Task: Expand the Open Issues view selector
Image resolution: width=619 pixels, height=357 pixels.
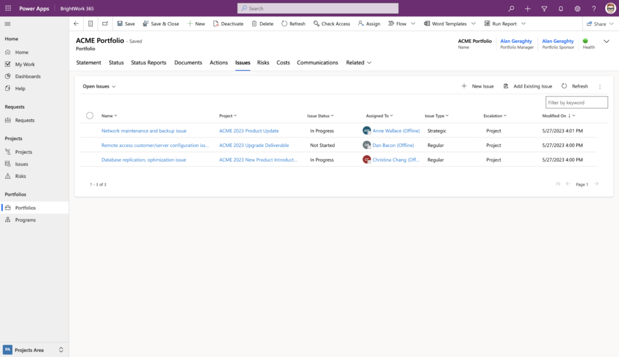Action: (99, 86)
